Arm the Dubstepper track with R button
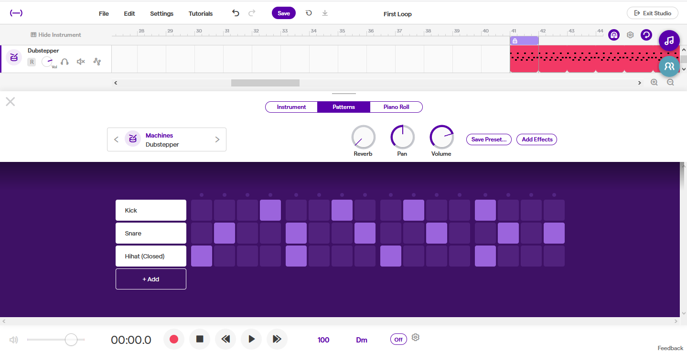The width and height of the screenshot is (687, 353). (32, 62)
